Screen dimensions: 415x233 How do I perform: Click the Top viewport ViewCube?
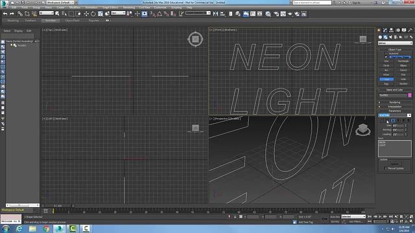[x=195, y=39]
